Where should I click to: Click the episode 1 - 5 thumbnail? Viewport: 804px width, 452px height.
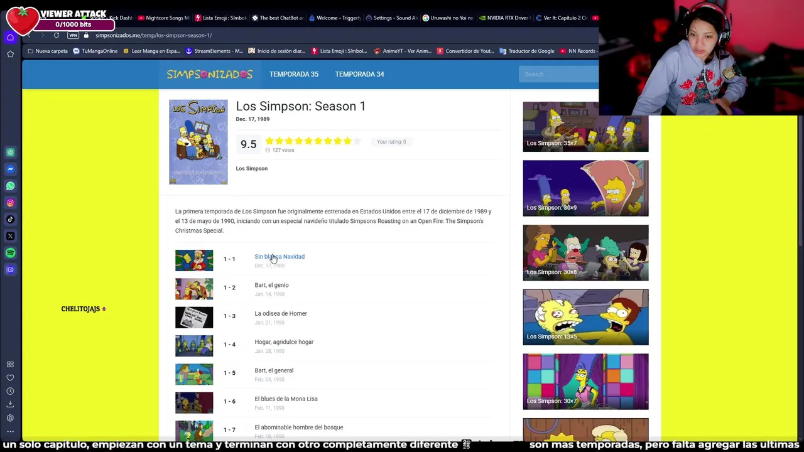pyautogui.click(x=194, y=374)
